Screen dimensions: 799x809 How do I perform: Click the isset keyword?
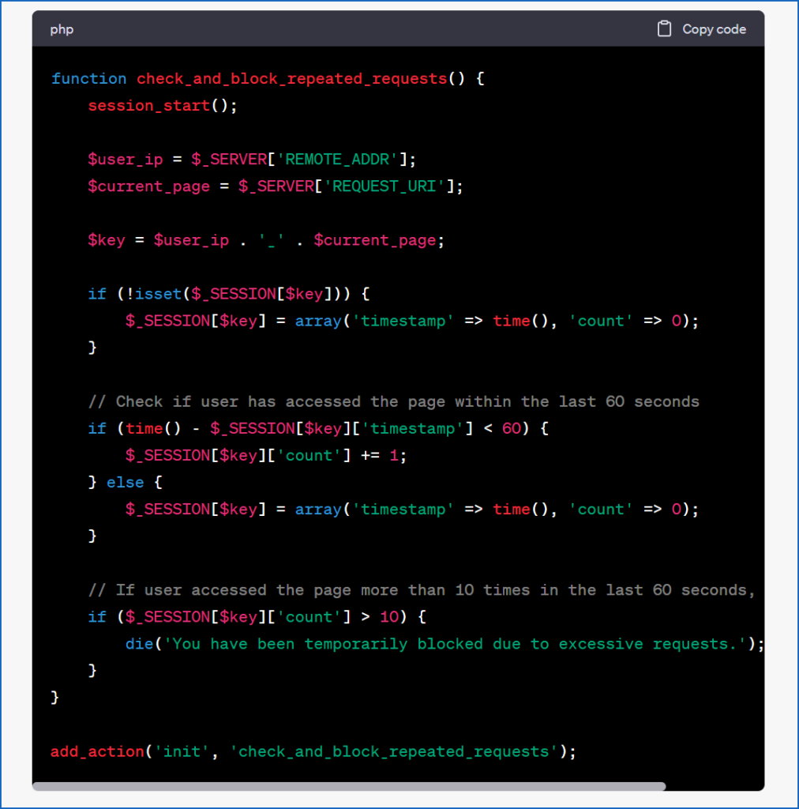pyautogui.click(x=158, y=294)
